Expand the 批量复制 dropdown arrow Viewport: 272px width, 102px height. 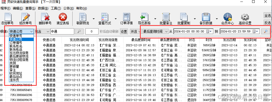coord(195,19)
